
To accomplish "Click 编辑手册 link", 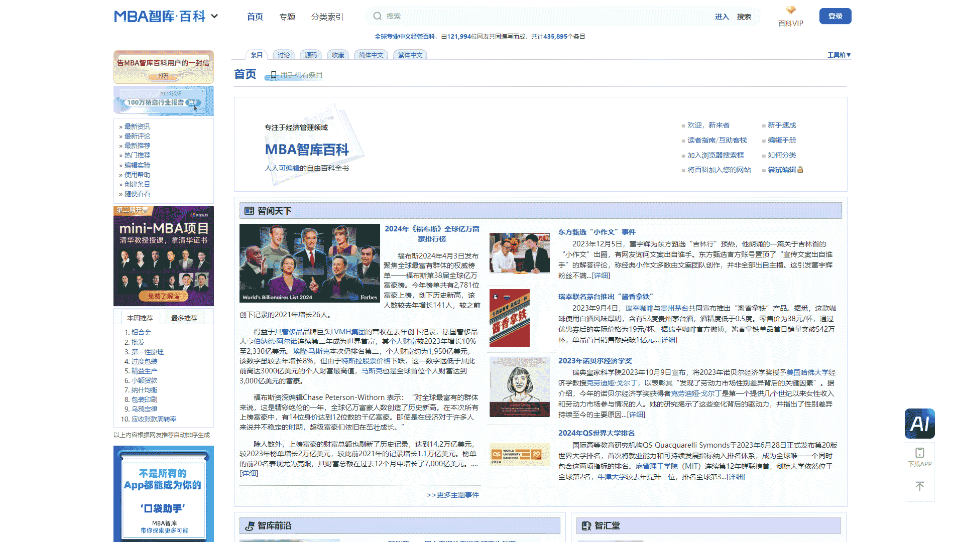I will (x=782, y=140).
